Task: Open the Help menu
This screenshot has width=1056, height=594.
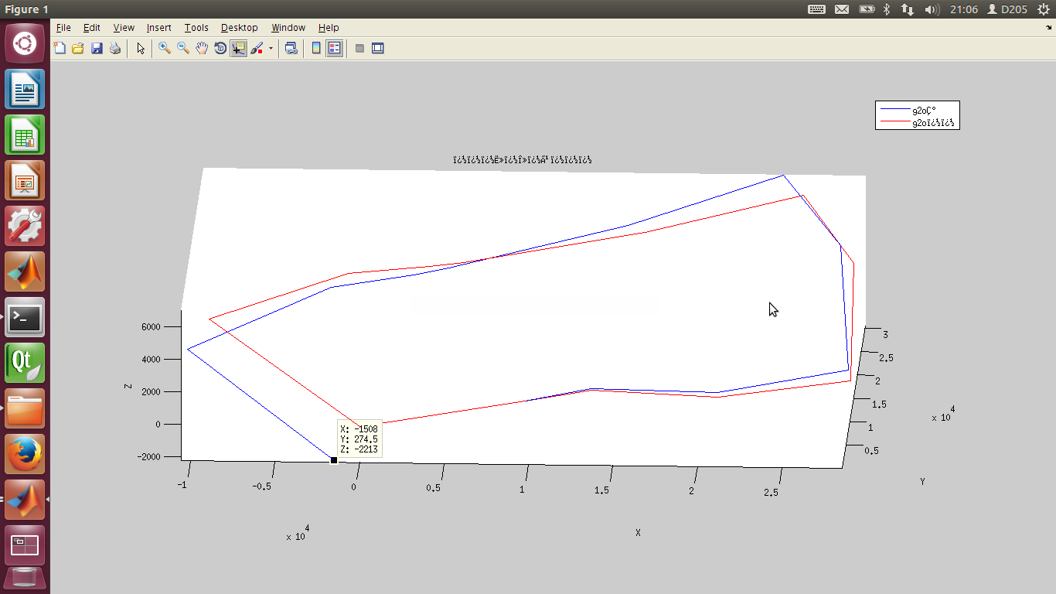Action: click(329, 27)
